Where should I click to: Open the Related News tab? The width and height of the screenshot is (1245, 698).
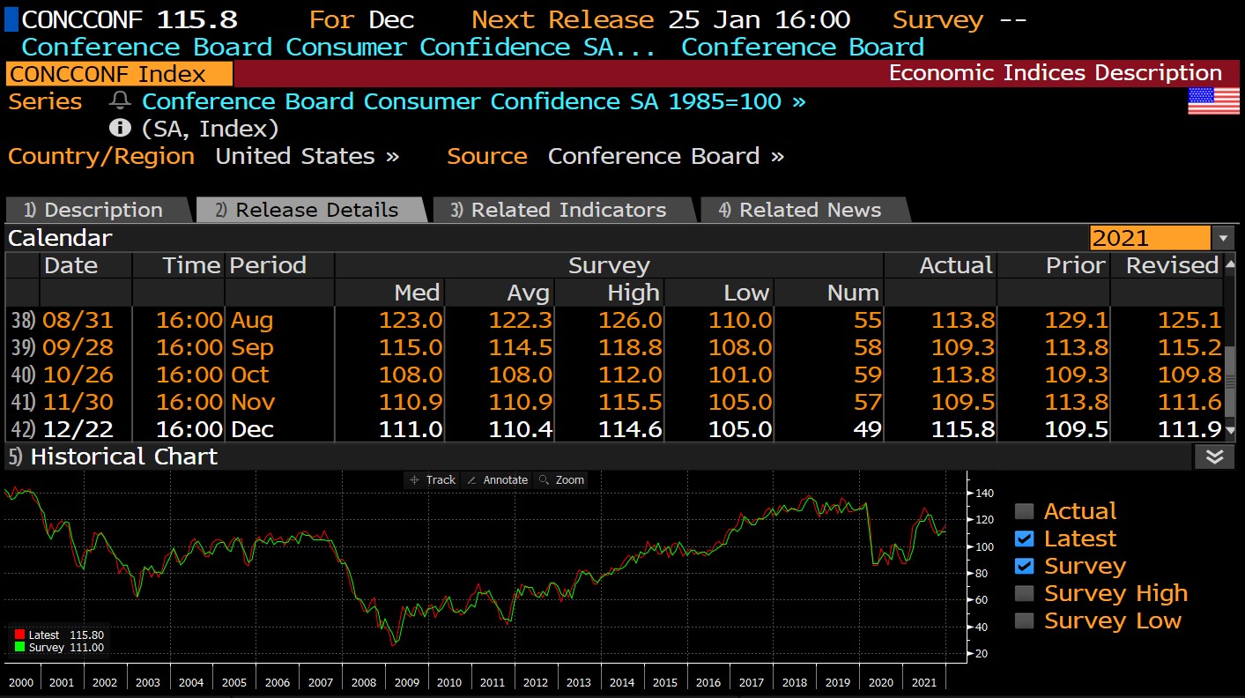(x=800, y=210)
